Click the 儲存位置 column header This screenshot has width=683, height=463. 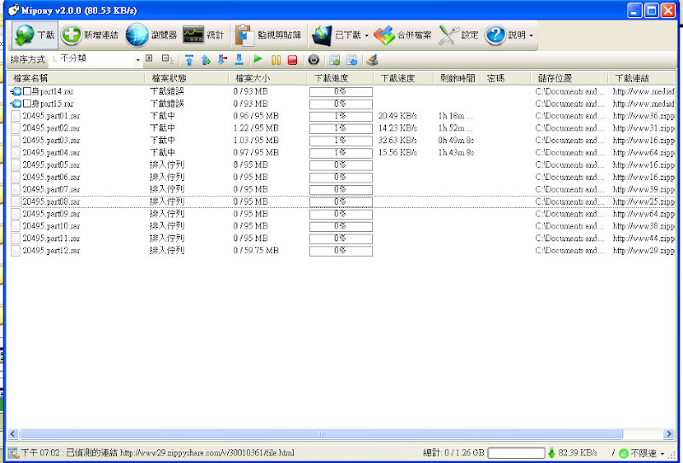point(569,78)
